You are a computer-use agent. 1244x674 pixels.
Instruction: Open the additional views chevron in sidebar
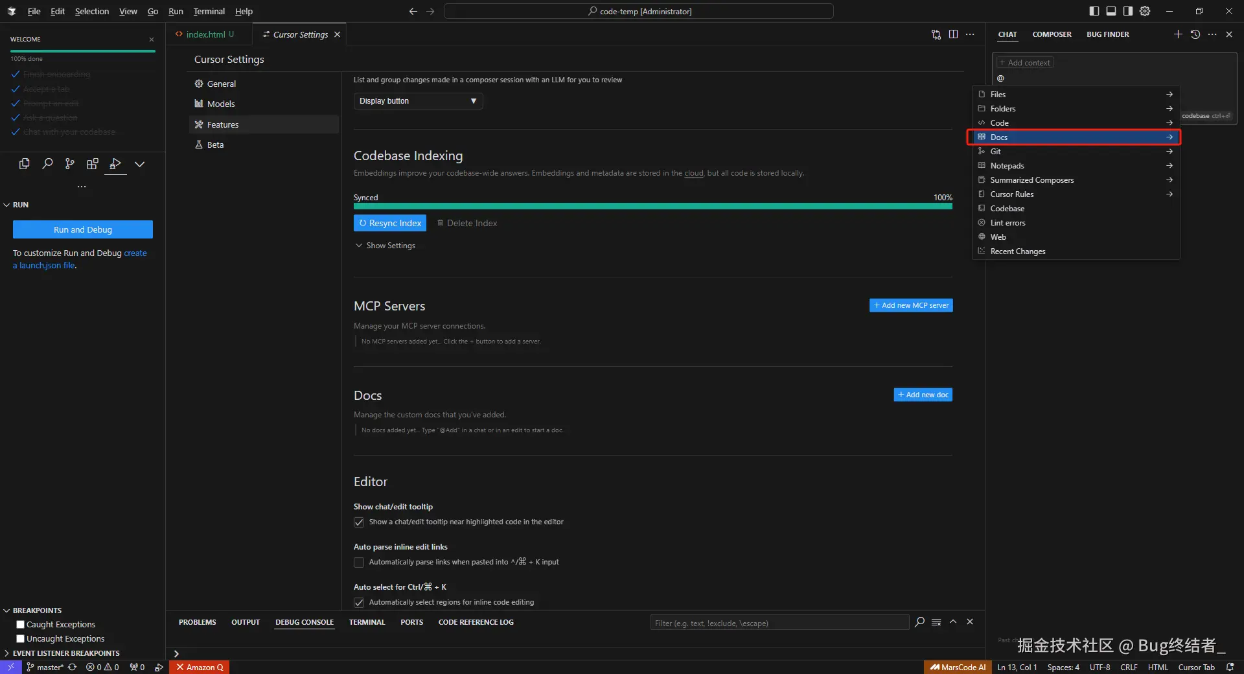point(139,164)
